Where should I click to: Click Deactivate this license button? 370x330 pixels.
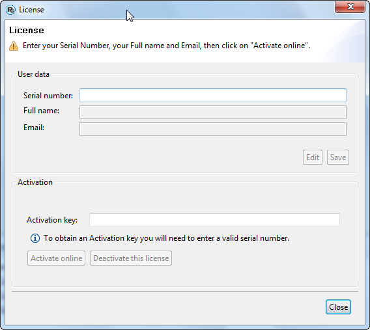(131, 258)
